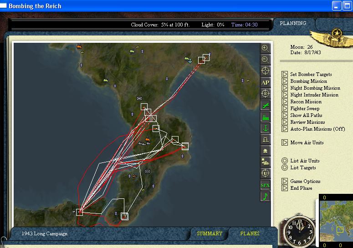
Task: Switch to the PLANNING tab
Action: 293,23
